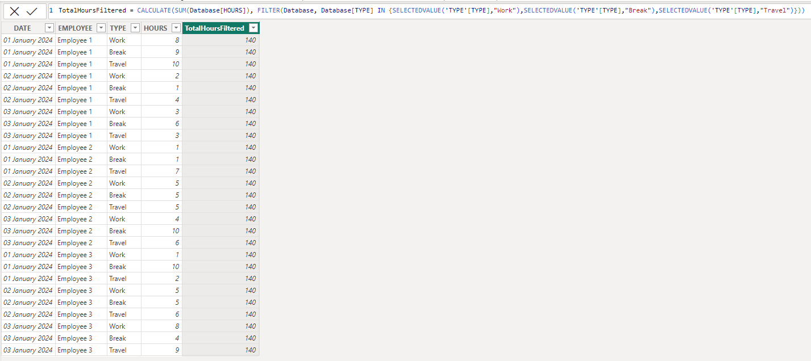
Task: Commit the formula with the checkmark icon
Action: [x=32, y=11]
